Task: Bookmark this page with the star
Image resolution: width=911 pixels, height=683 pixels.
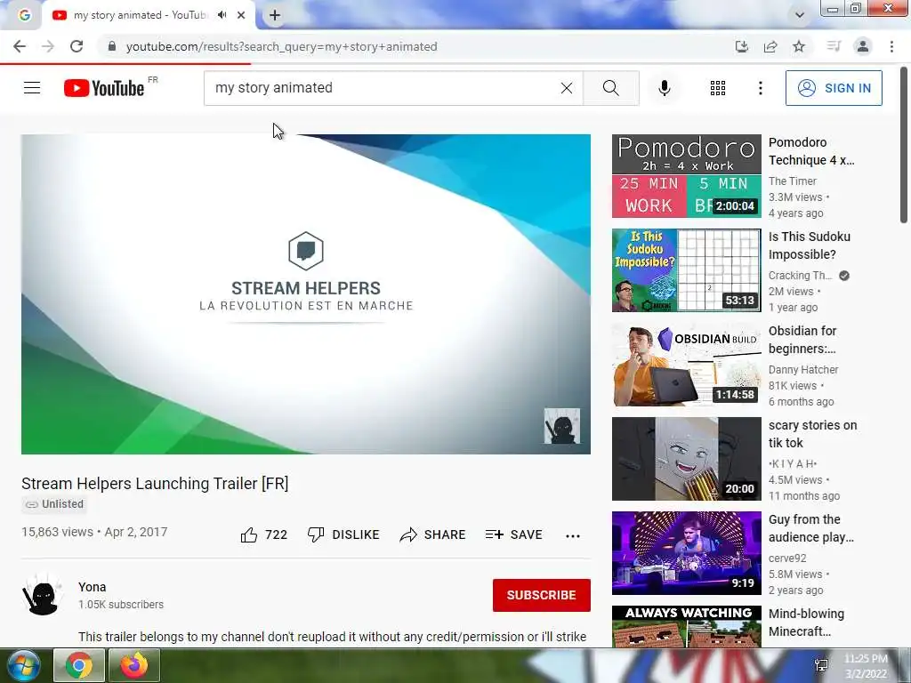Action: point(799,46)
